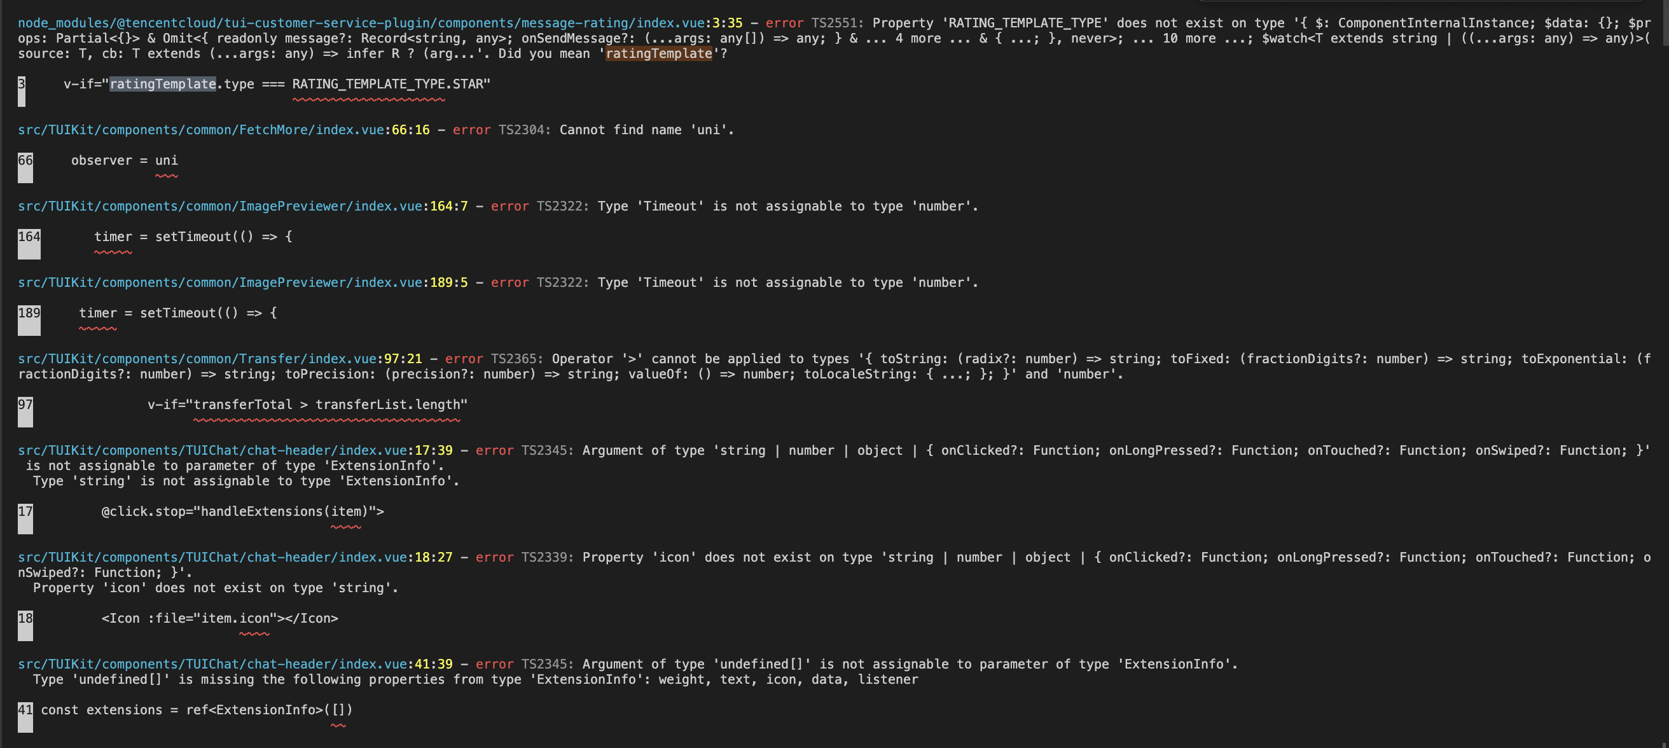The width and height of the screenshot is (1669, 748).
Task: Open the message-rating/index.vue:3:35 file path link
Action: coord(380,23)
